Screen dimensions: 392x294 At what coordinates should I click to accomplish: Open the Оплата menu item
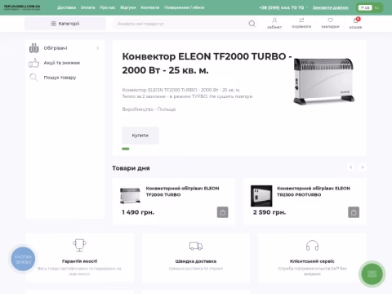point(87,7)
